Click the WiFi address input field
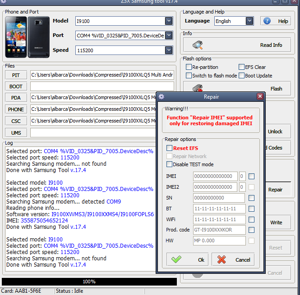 pyautogui.click(x=219, y=219)
